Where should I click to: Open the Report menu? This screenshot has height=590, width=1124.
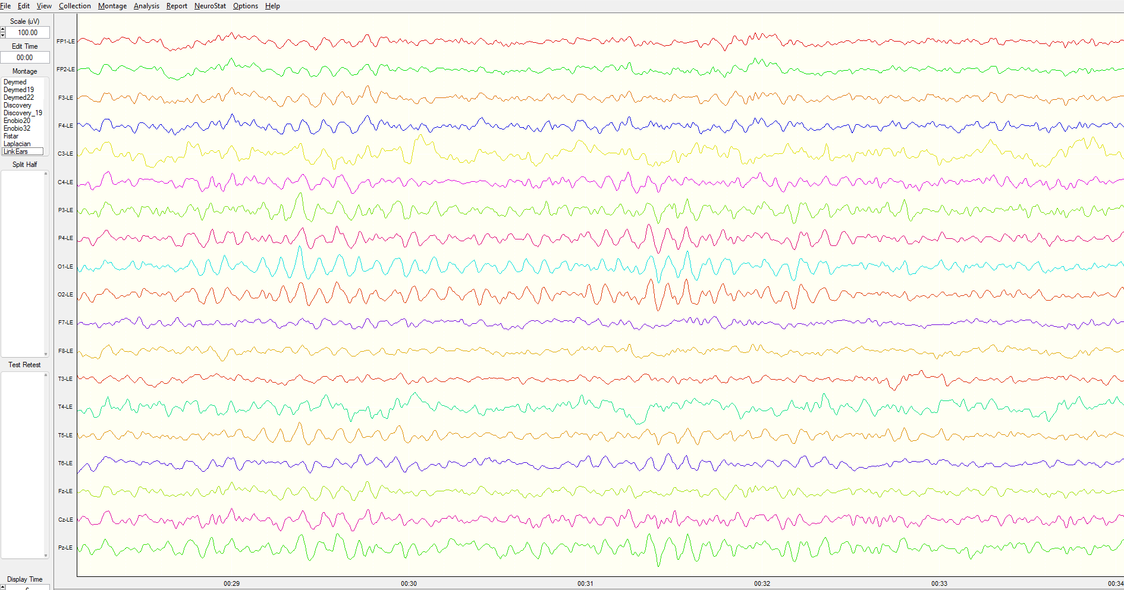point(177,5)
